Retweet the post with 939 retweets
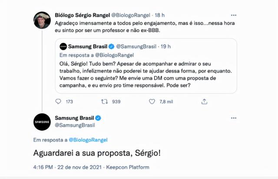This screenshot has width=278, height=179. (x=105, y=102)
